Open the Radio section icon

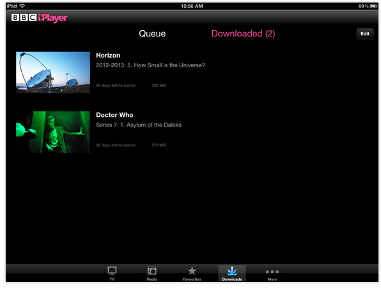coord(152,270)
